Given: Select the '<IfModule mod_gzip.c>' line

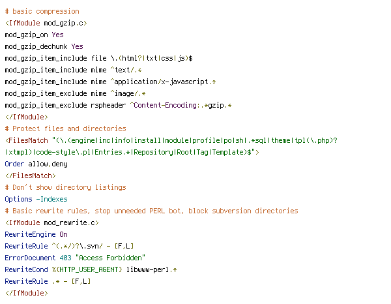Looking at the screenshot, I should click(46, 23).
